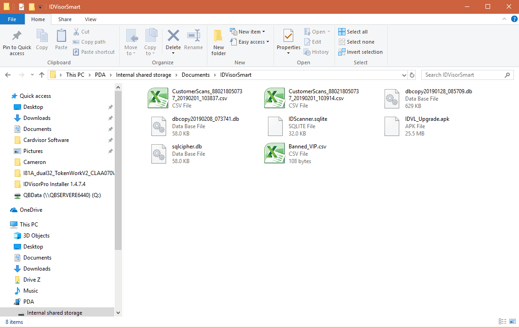This screenshot has height=328, width=519.
Task: Click the Search IDVisorSmart input field
Action: tap(463, 75)
